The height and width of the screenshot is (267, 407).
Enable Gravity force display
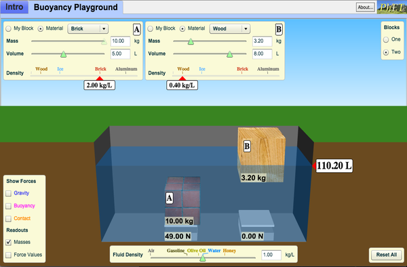[9, 193]
